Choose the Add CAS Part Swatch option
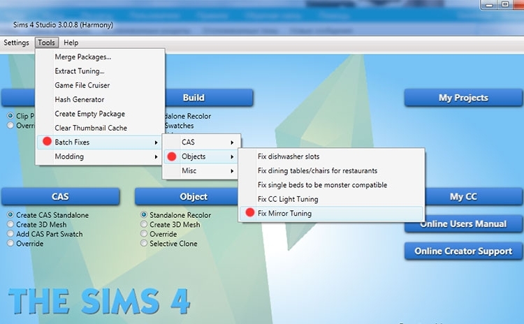 coord(10,235)
